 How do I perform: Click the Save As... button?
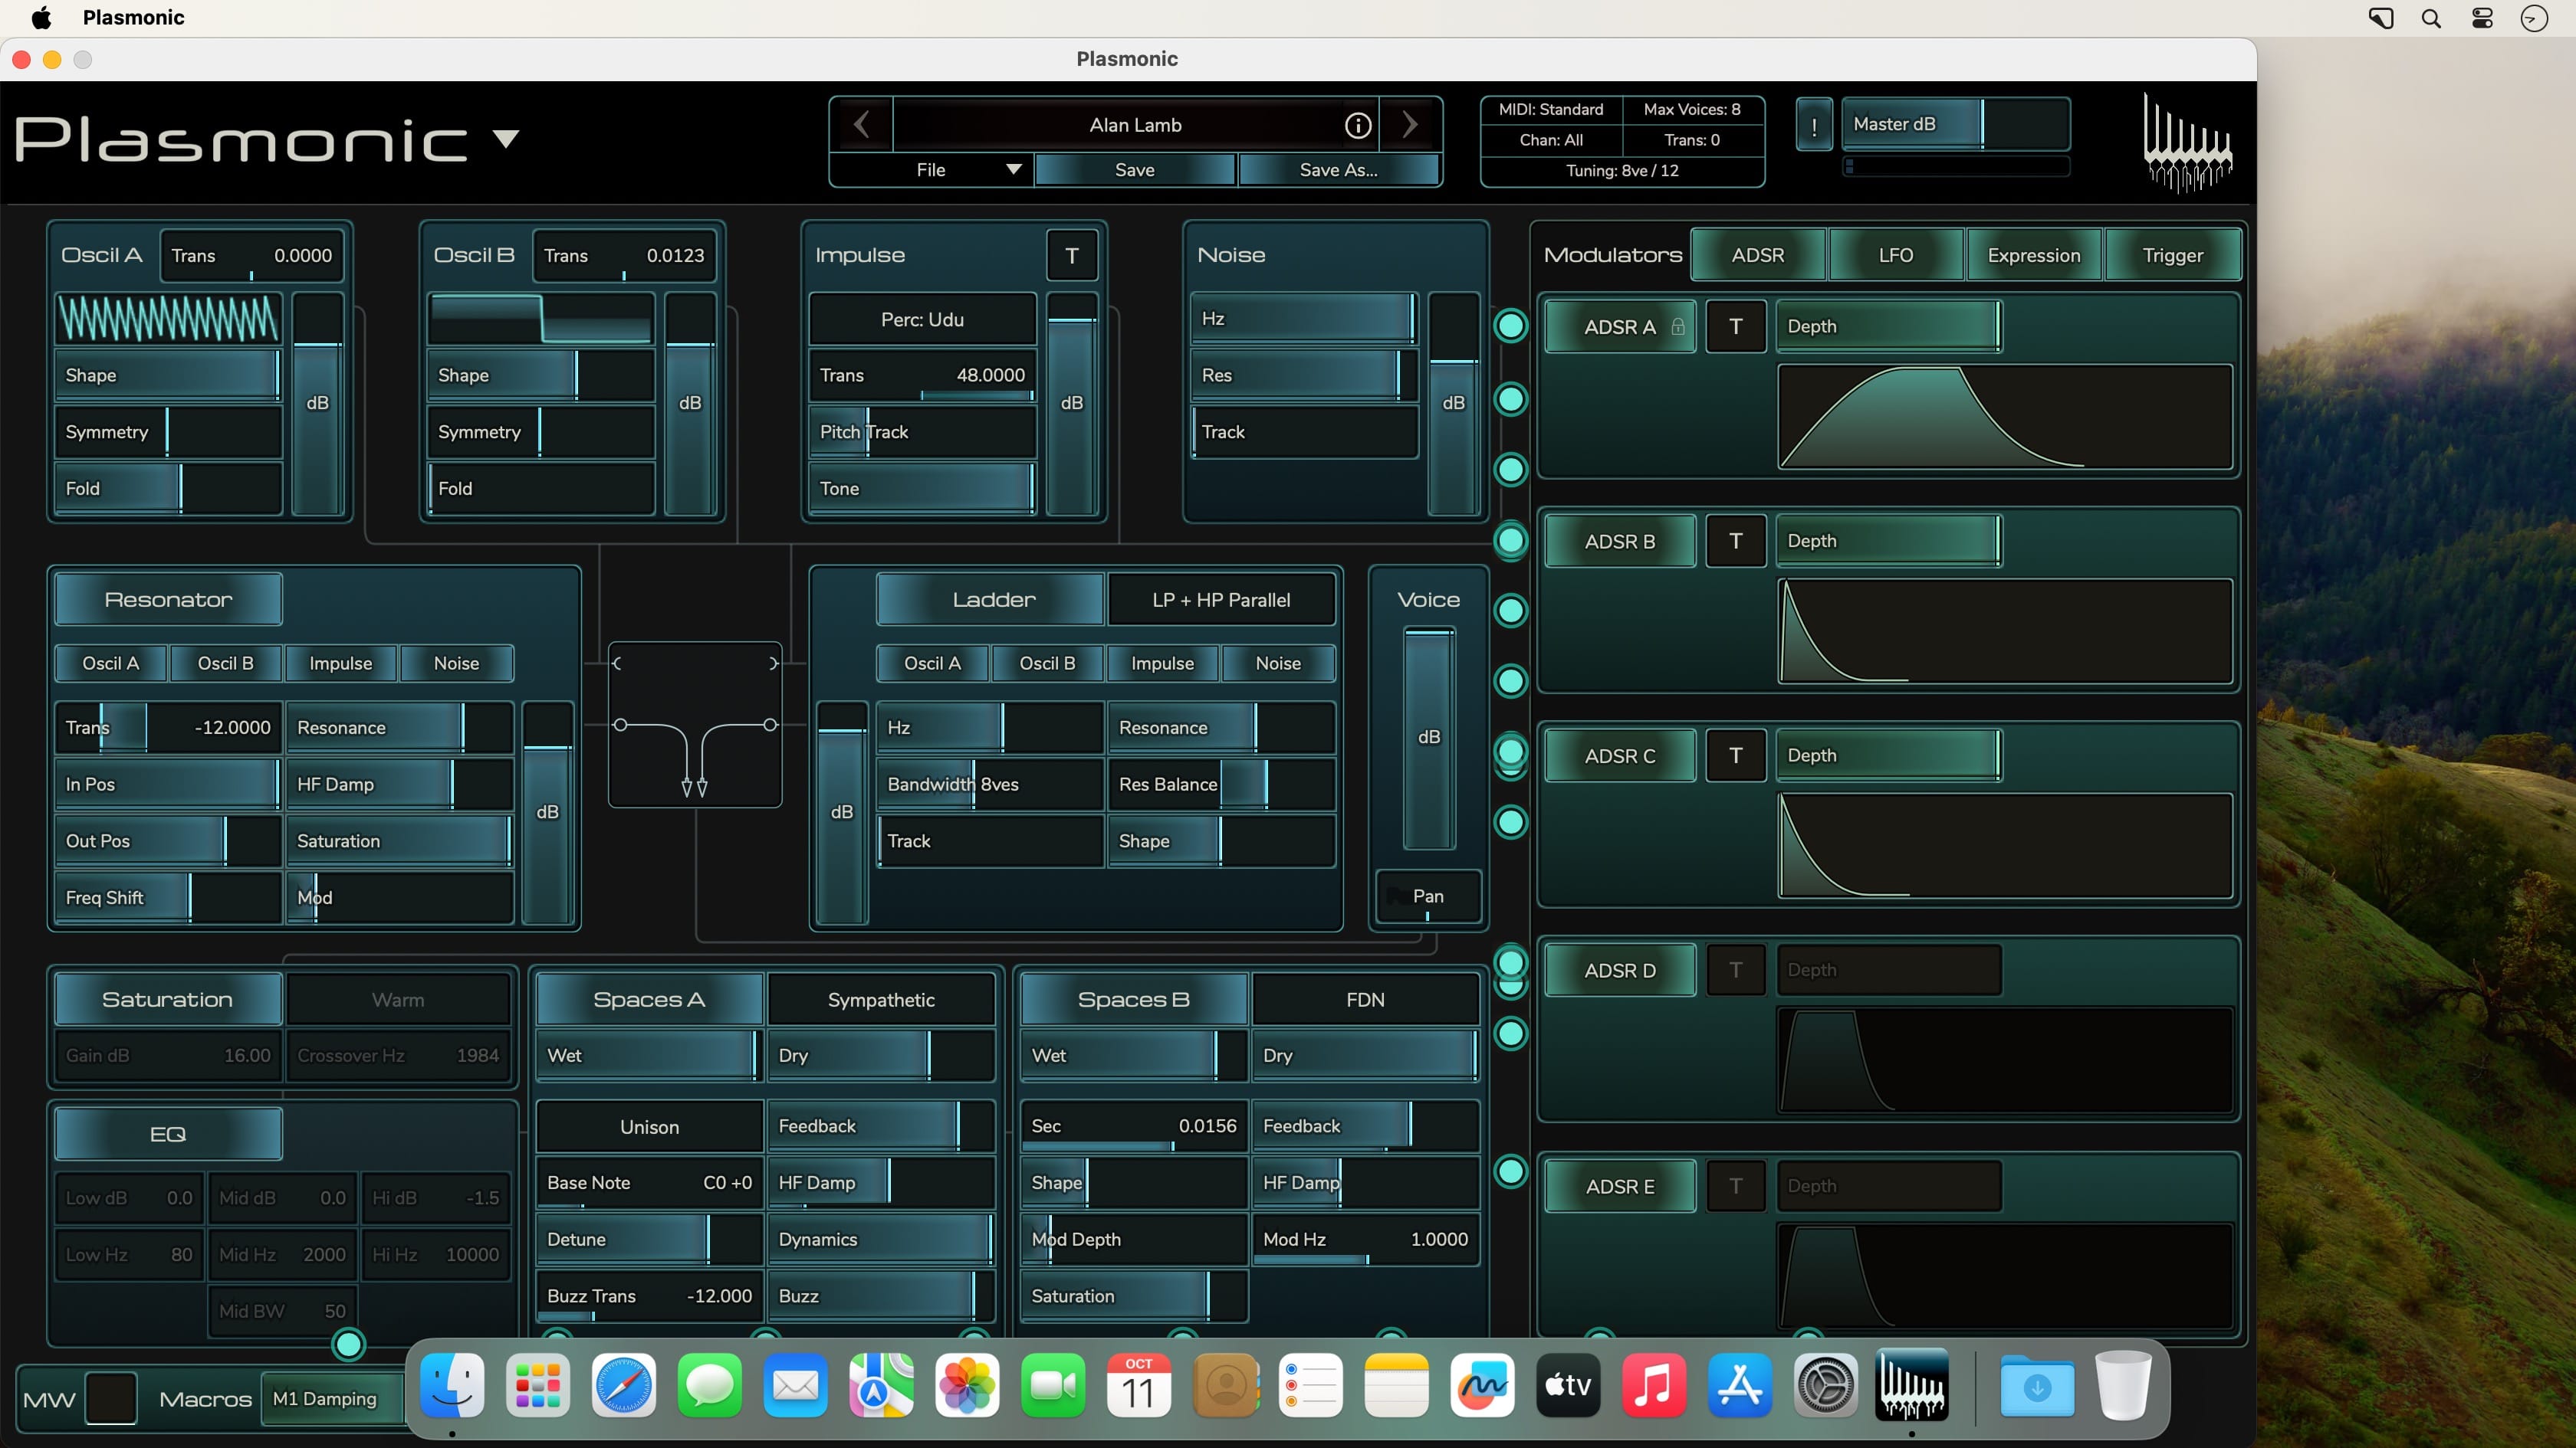(1338, 170)
